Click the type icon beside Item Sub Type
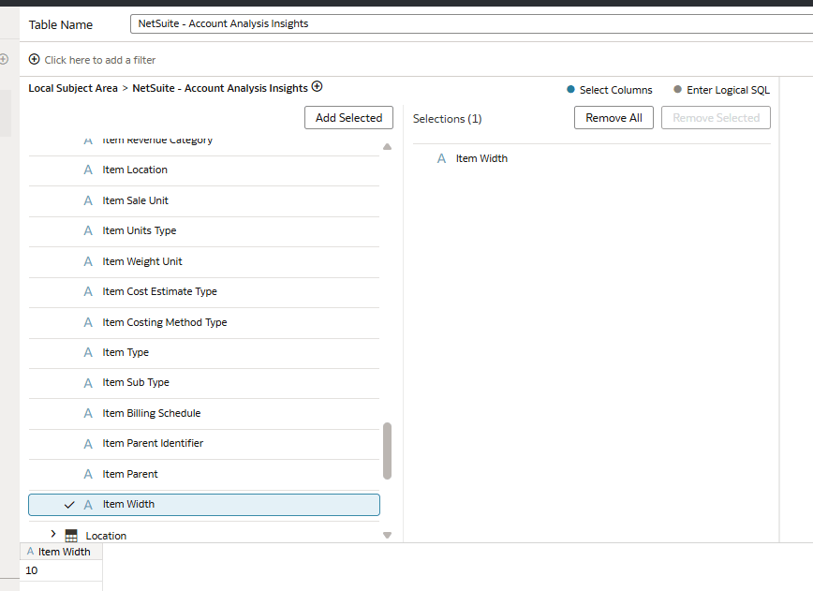Screen dimensions: 813x591 [88, 383]
